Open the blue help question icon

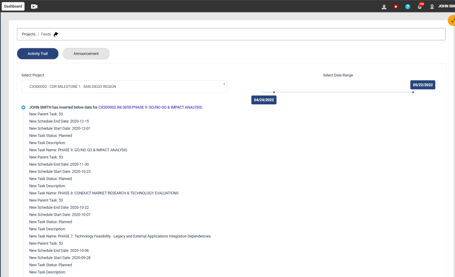tap(408, 7)
